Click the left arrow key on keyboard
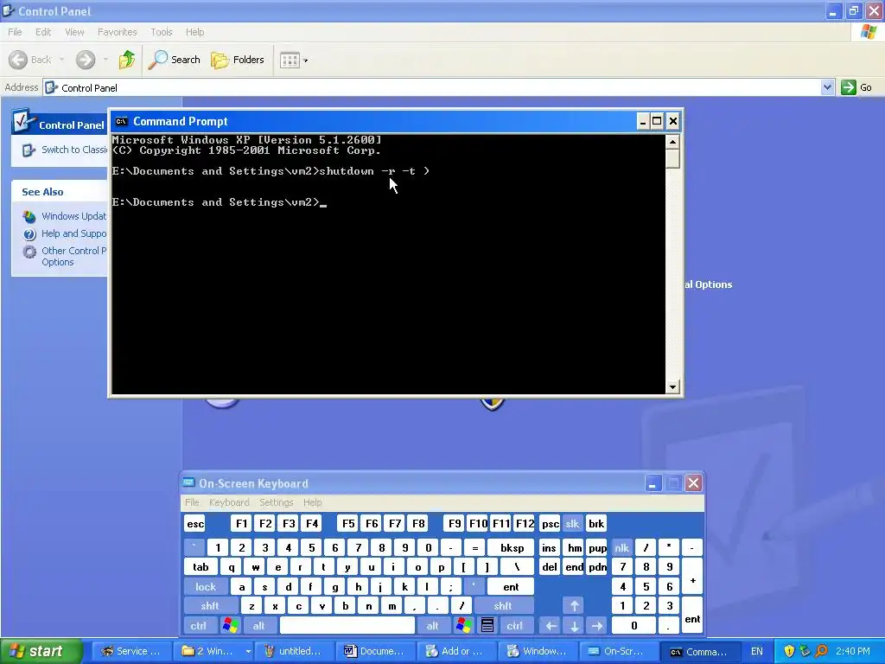The image size is (885, 664). coord(551,626)
